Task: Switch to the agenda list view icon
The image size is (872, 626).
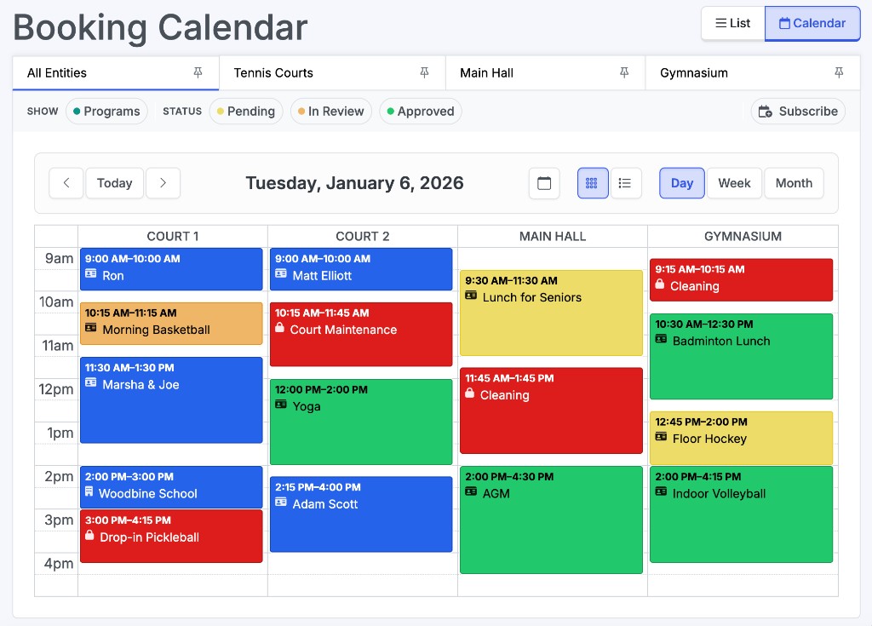Action: coord(626,182)
